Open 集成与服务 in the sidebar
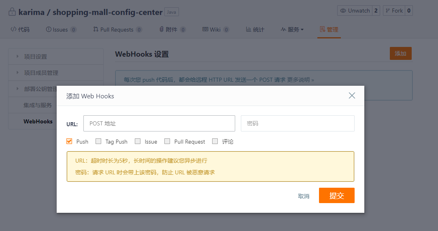 point(33,105)
